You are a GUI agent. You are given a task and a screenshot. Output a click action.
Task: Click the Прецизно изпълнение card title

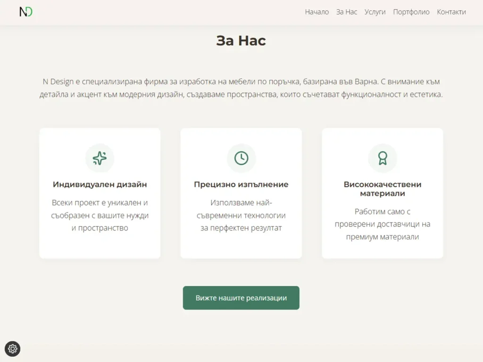241,184
